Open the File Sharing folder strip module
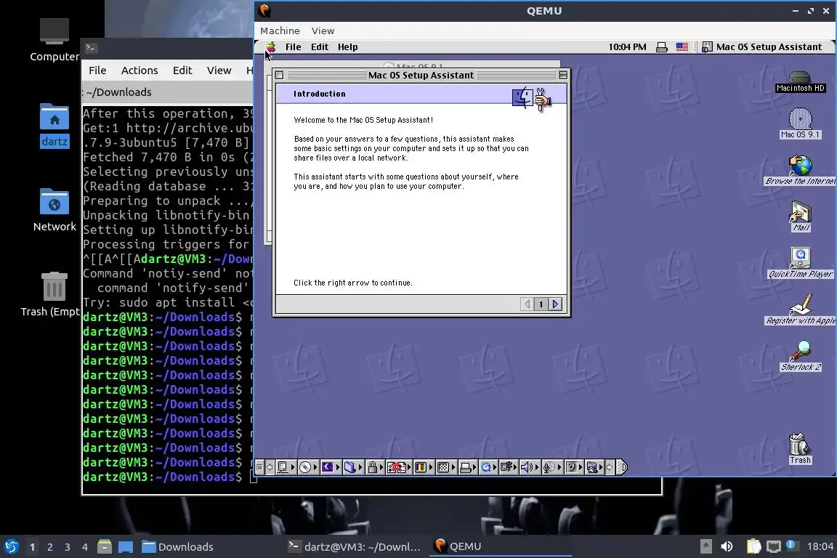 click(353, 467)
